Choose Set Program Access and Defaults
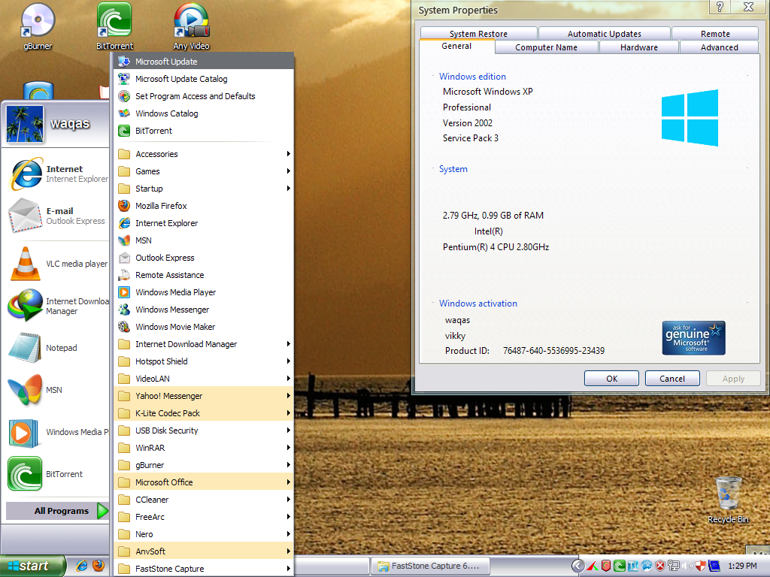The height and width of the screenshot is (577, 770). click(204, 96)
